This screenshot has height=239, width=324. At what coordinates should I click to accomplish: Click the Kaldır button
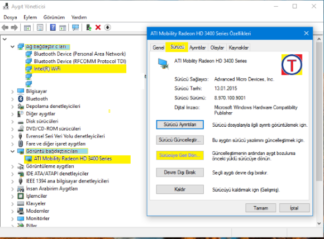pos(180,189)
